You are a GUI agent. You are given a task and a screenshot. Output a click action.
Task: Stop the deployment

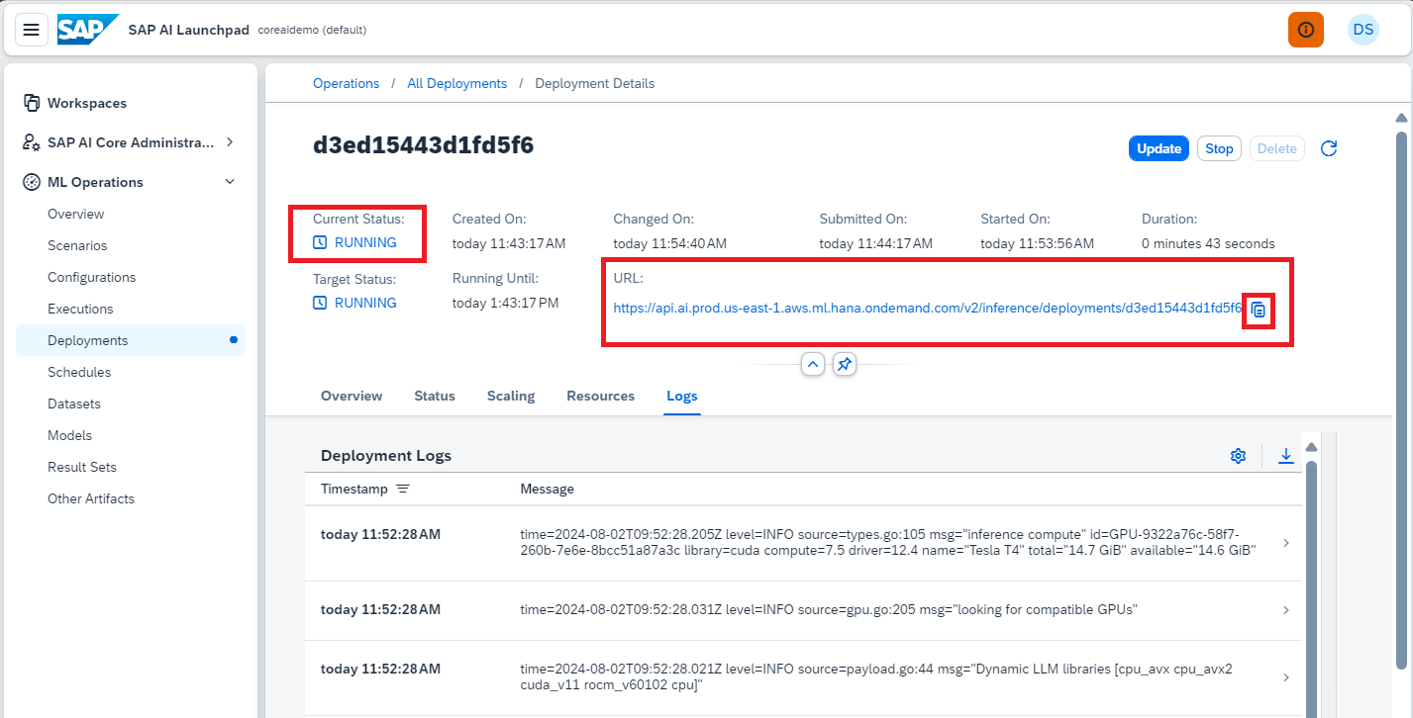click(1219, 148)
